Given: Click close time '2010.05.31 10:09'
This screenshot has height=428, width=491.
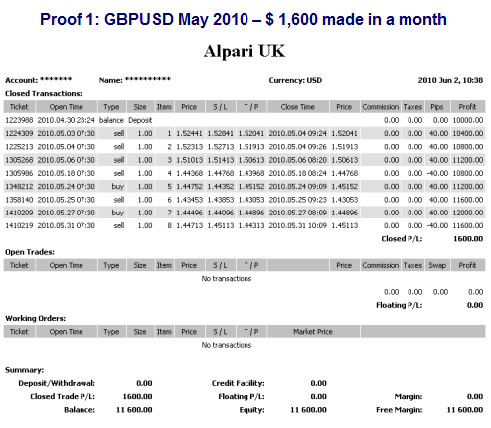Looking at the screenshot, I should 297,226.
